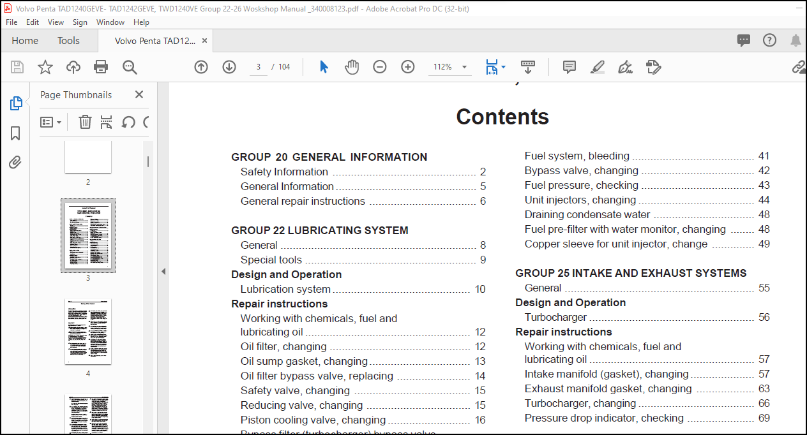This screenshot has height=435, width=807.
Task: Upload the file using the cloud icon
Action: point(73,67)
